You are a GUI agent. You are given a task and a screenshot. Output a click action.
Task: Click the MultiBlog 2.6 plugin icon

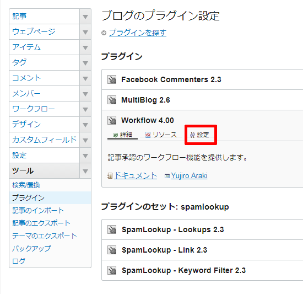(x=112, y=100)
